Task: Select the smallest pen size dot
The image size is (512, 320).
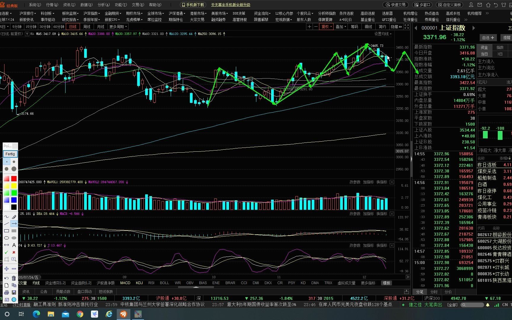Action: coord(7,162)
